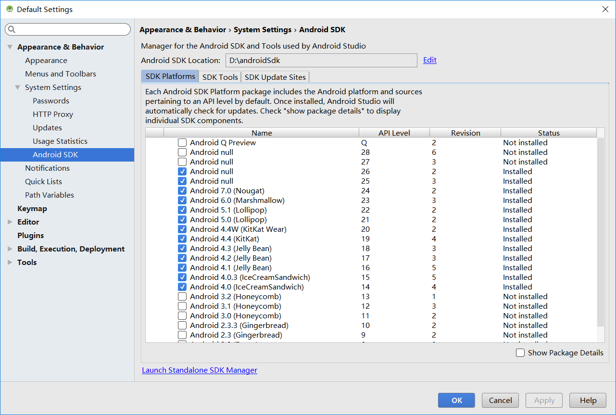Enable Show Package Details
This screenshot has height=415, width=616.
(x=520, y=352)
